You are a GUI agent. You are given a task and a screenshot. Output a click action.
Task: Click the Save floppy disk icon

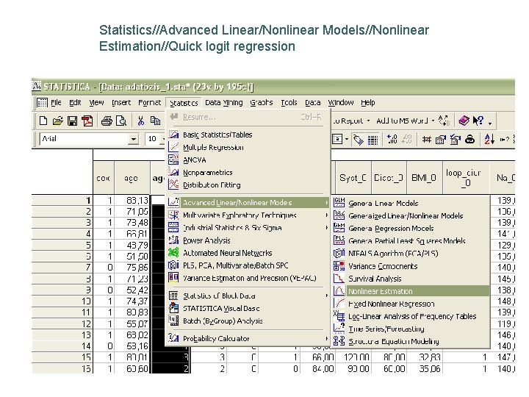click(x=72, y=121)
